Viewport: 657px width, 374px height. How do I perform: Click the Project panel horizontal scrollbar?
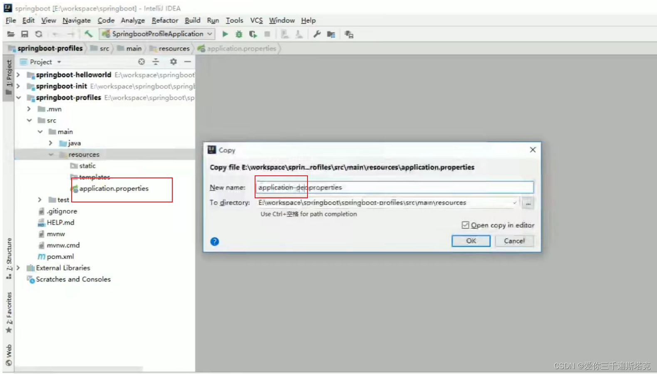pyautogui.click(x=79, y=369)
